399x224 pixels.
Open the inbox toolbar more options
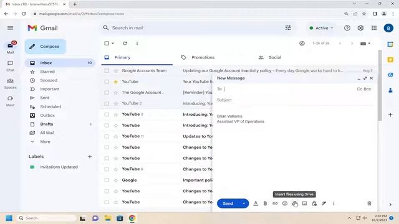[137, 43]
